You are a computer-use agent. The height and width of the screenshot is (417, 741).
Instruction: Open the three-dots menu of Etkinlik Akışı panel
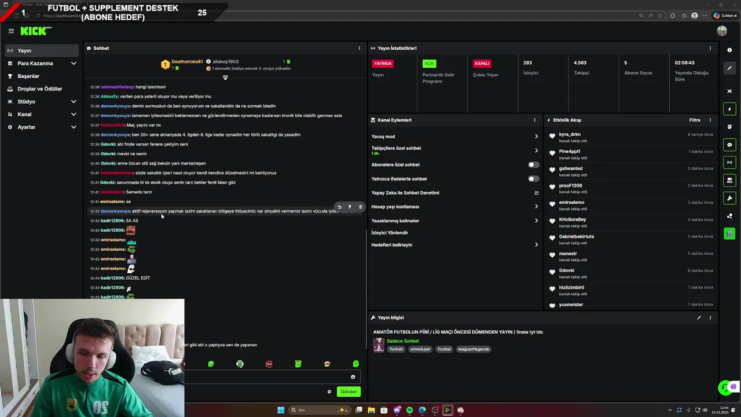[710, 120]
